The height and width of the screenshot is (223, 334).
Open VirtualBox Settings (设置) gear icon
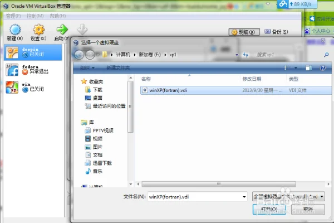(38, 30)
